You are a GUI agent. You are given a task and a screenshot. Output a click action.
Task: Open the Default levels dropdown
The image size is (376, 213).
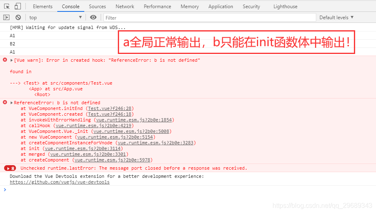336,18
